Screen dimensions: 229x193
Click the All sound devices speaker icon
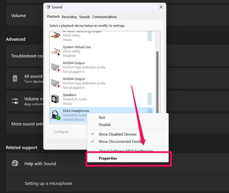pos(15,78)
